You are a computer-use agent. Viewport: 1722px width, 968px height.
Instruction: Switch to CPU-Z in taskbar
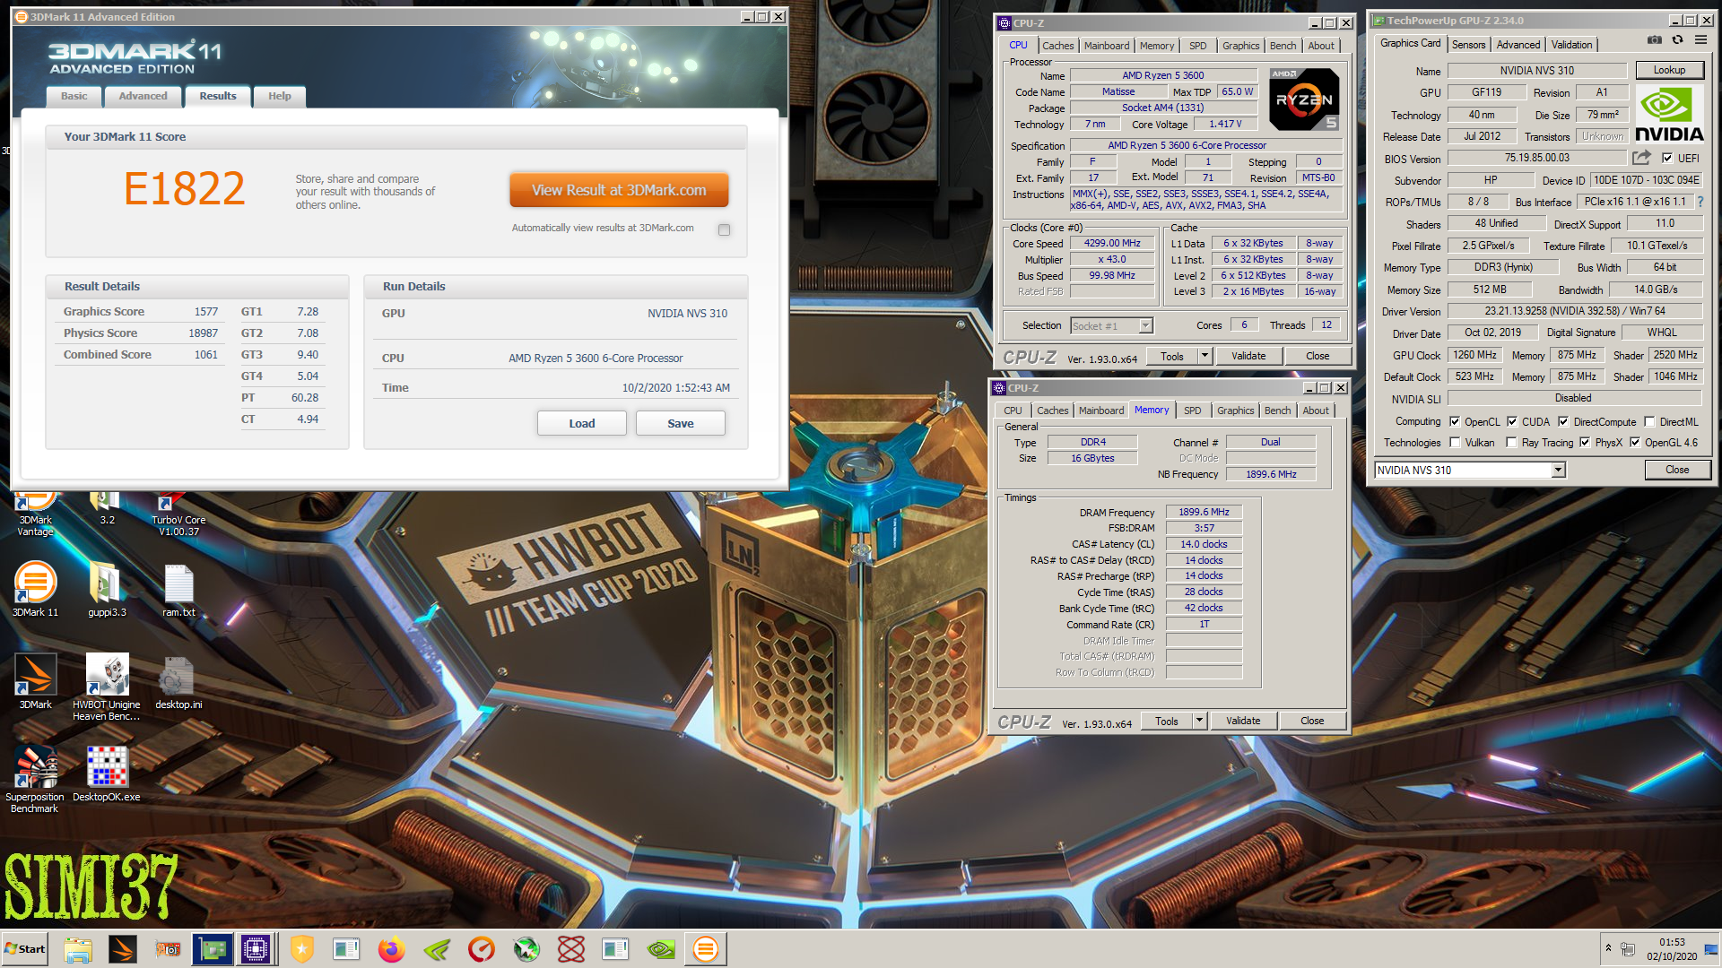pyautogui.click(x=256, y=949)
